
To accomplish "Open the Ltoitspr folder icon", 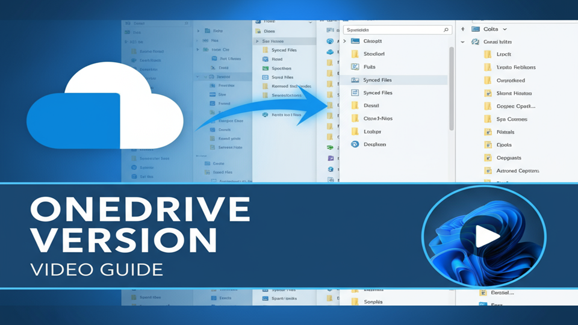I will 355,131.
